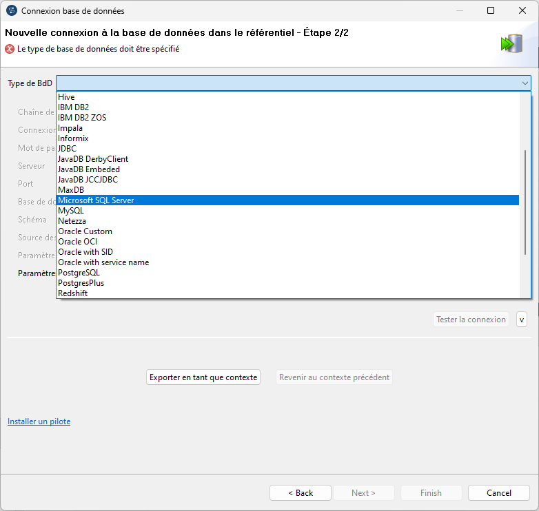Pick Redshift at the list bottom
The width and height of the screenshot is (539, 511).
[287, 293]
